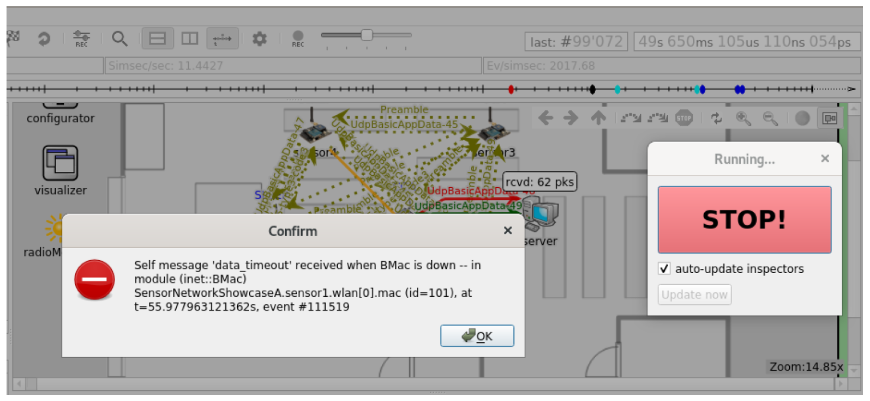870x401 pixels.
Task: Click the search magnifier toolbar icon
Action: point(119,39)
